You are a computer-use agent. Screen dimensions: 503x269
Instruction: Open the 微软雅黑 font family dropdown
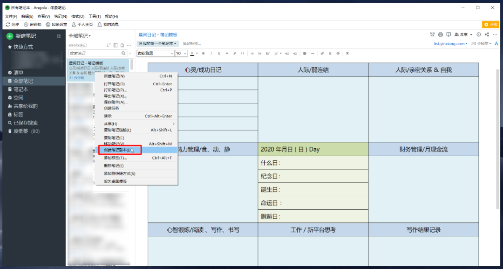[x=155, y=53]
